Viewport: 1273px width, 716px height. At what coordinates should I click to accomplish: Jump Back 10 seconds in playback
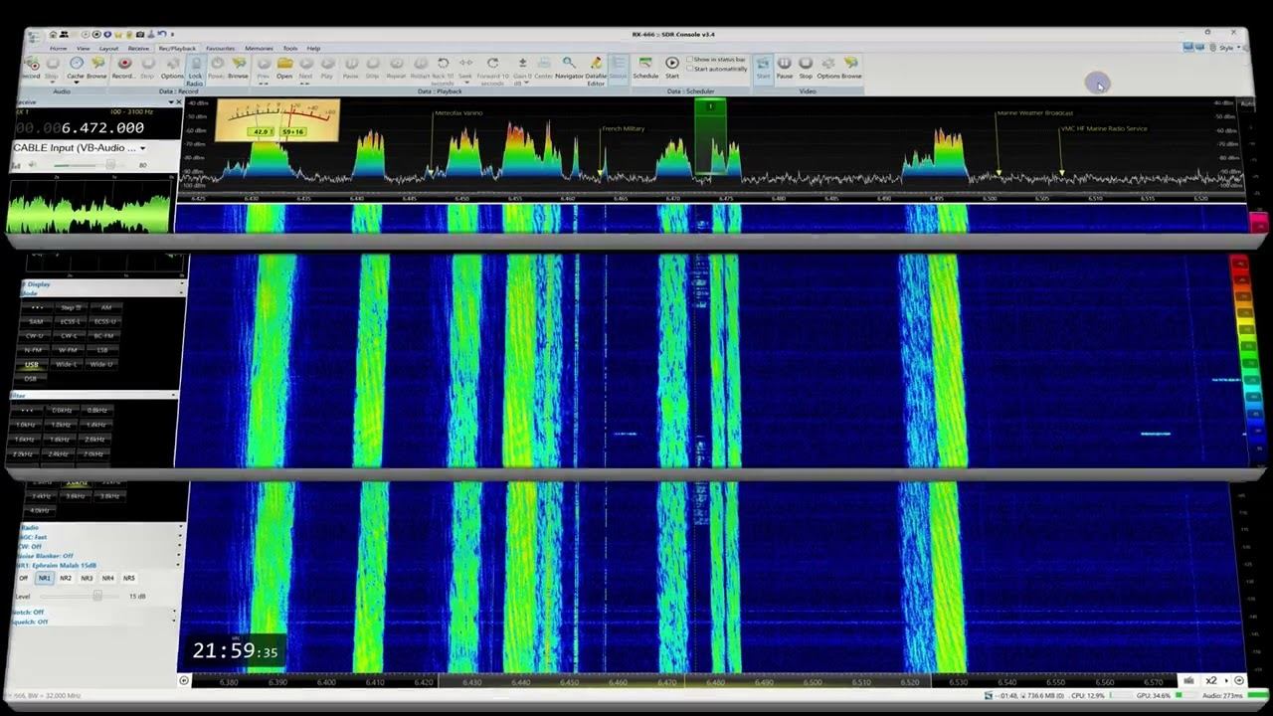click(443, 71)
